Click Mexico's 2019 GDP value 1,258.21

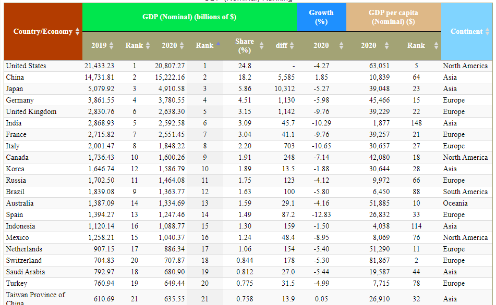tap(101, 238)
